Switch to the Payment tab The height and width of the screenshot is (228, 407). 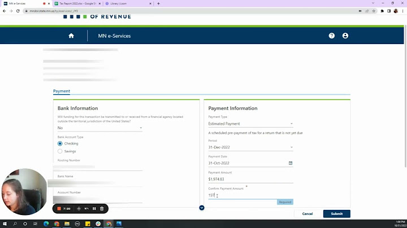pyautogui.click(x=62, y=91)
